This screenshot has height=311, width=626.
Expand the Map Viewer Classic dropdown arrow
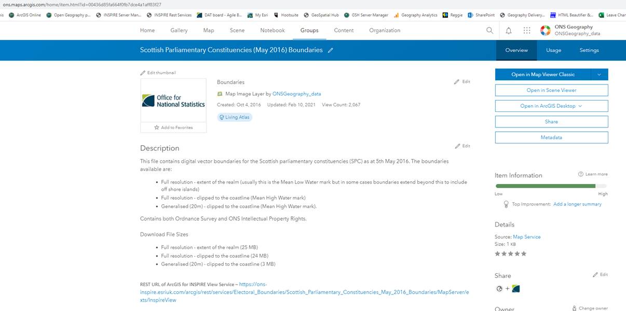(600, 75)
